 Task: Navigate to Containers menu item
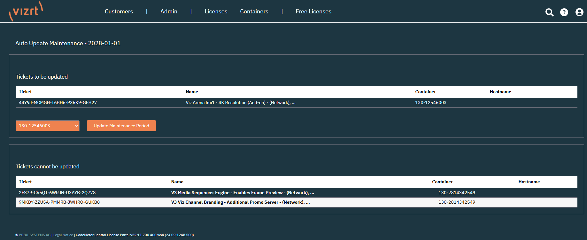point(254,11)
